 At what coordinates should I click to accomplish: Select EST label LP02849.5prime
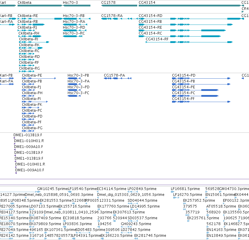142,189
